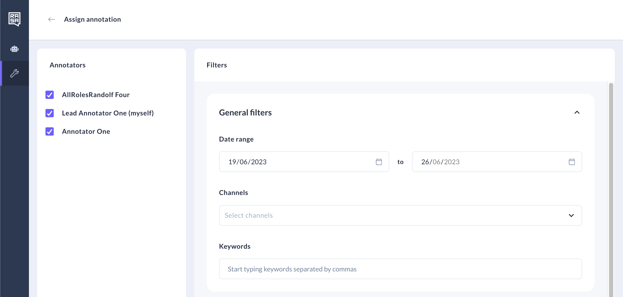Click the Assign annotation page title
The height and width of the screenshot is (297, 623).
pos(92,19)
